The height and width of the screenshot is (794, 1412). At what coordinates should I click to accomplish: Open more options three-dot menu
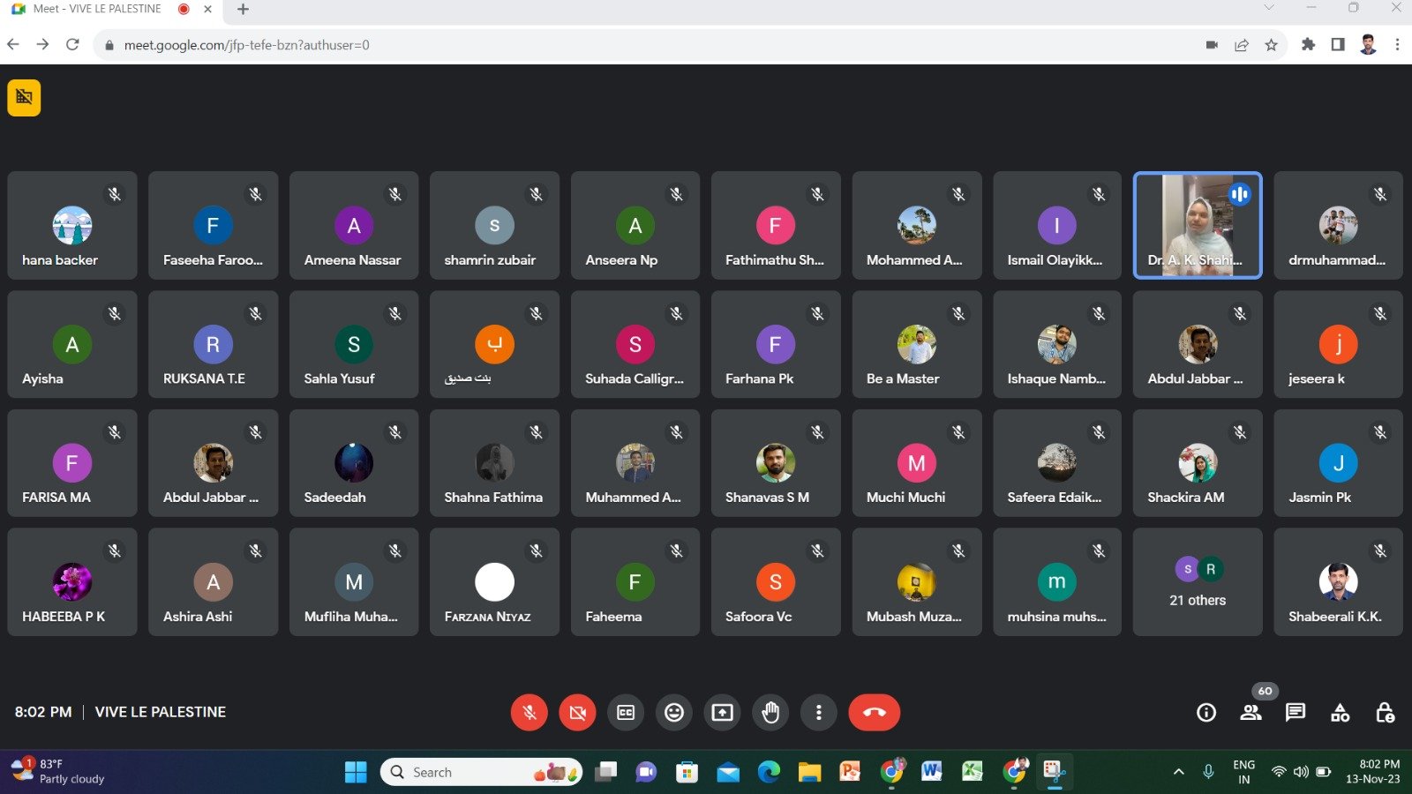[819, 712]
